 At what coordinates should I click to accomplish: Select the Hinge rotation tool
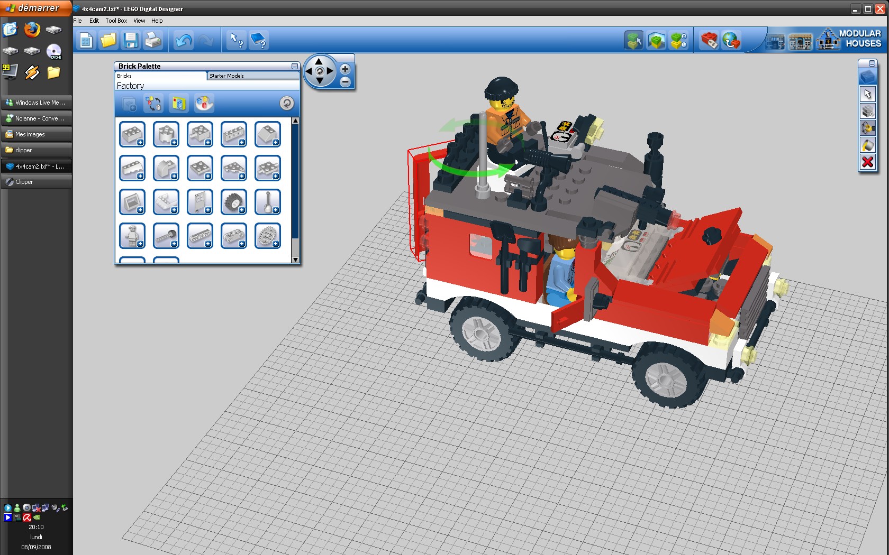point(868,128)
